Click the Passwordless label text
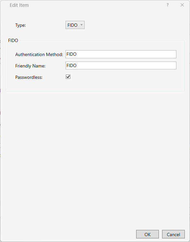 click(29, 77)
